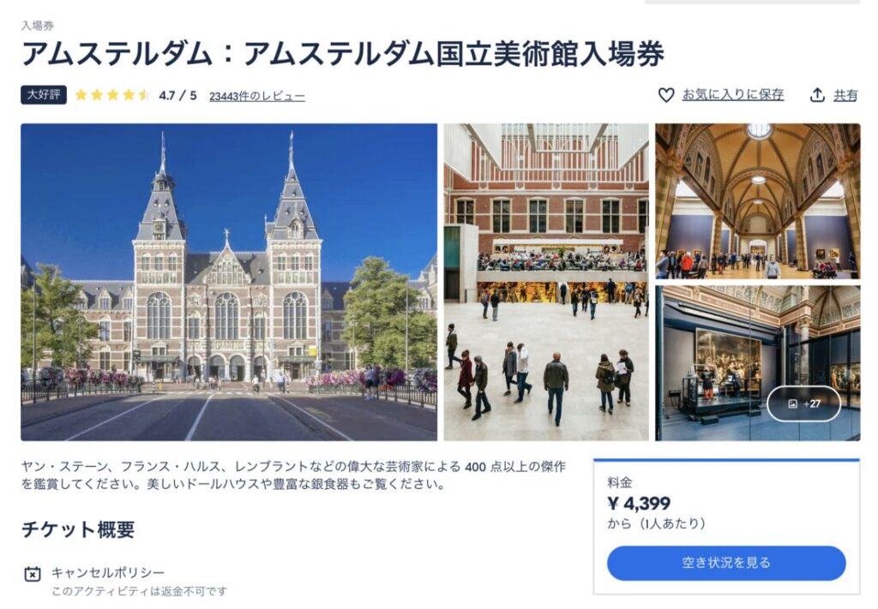Open the 23443件のレビュー reviews link

257,96
